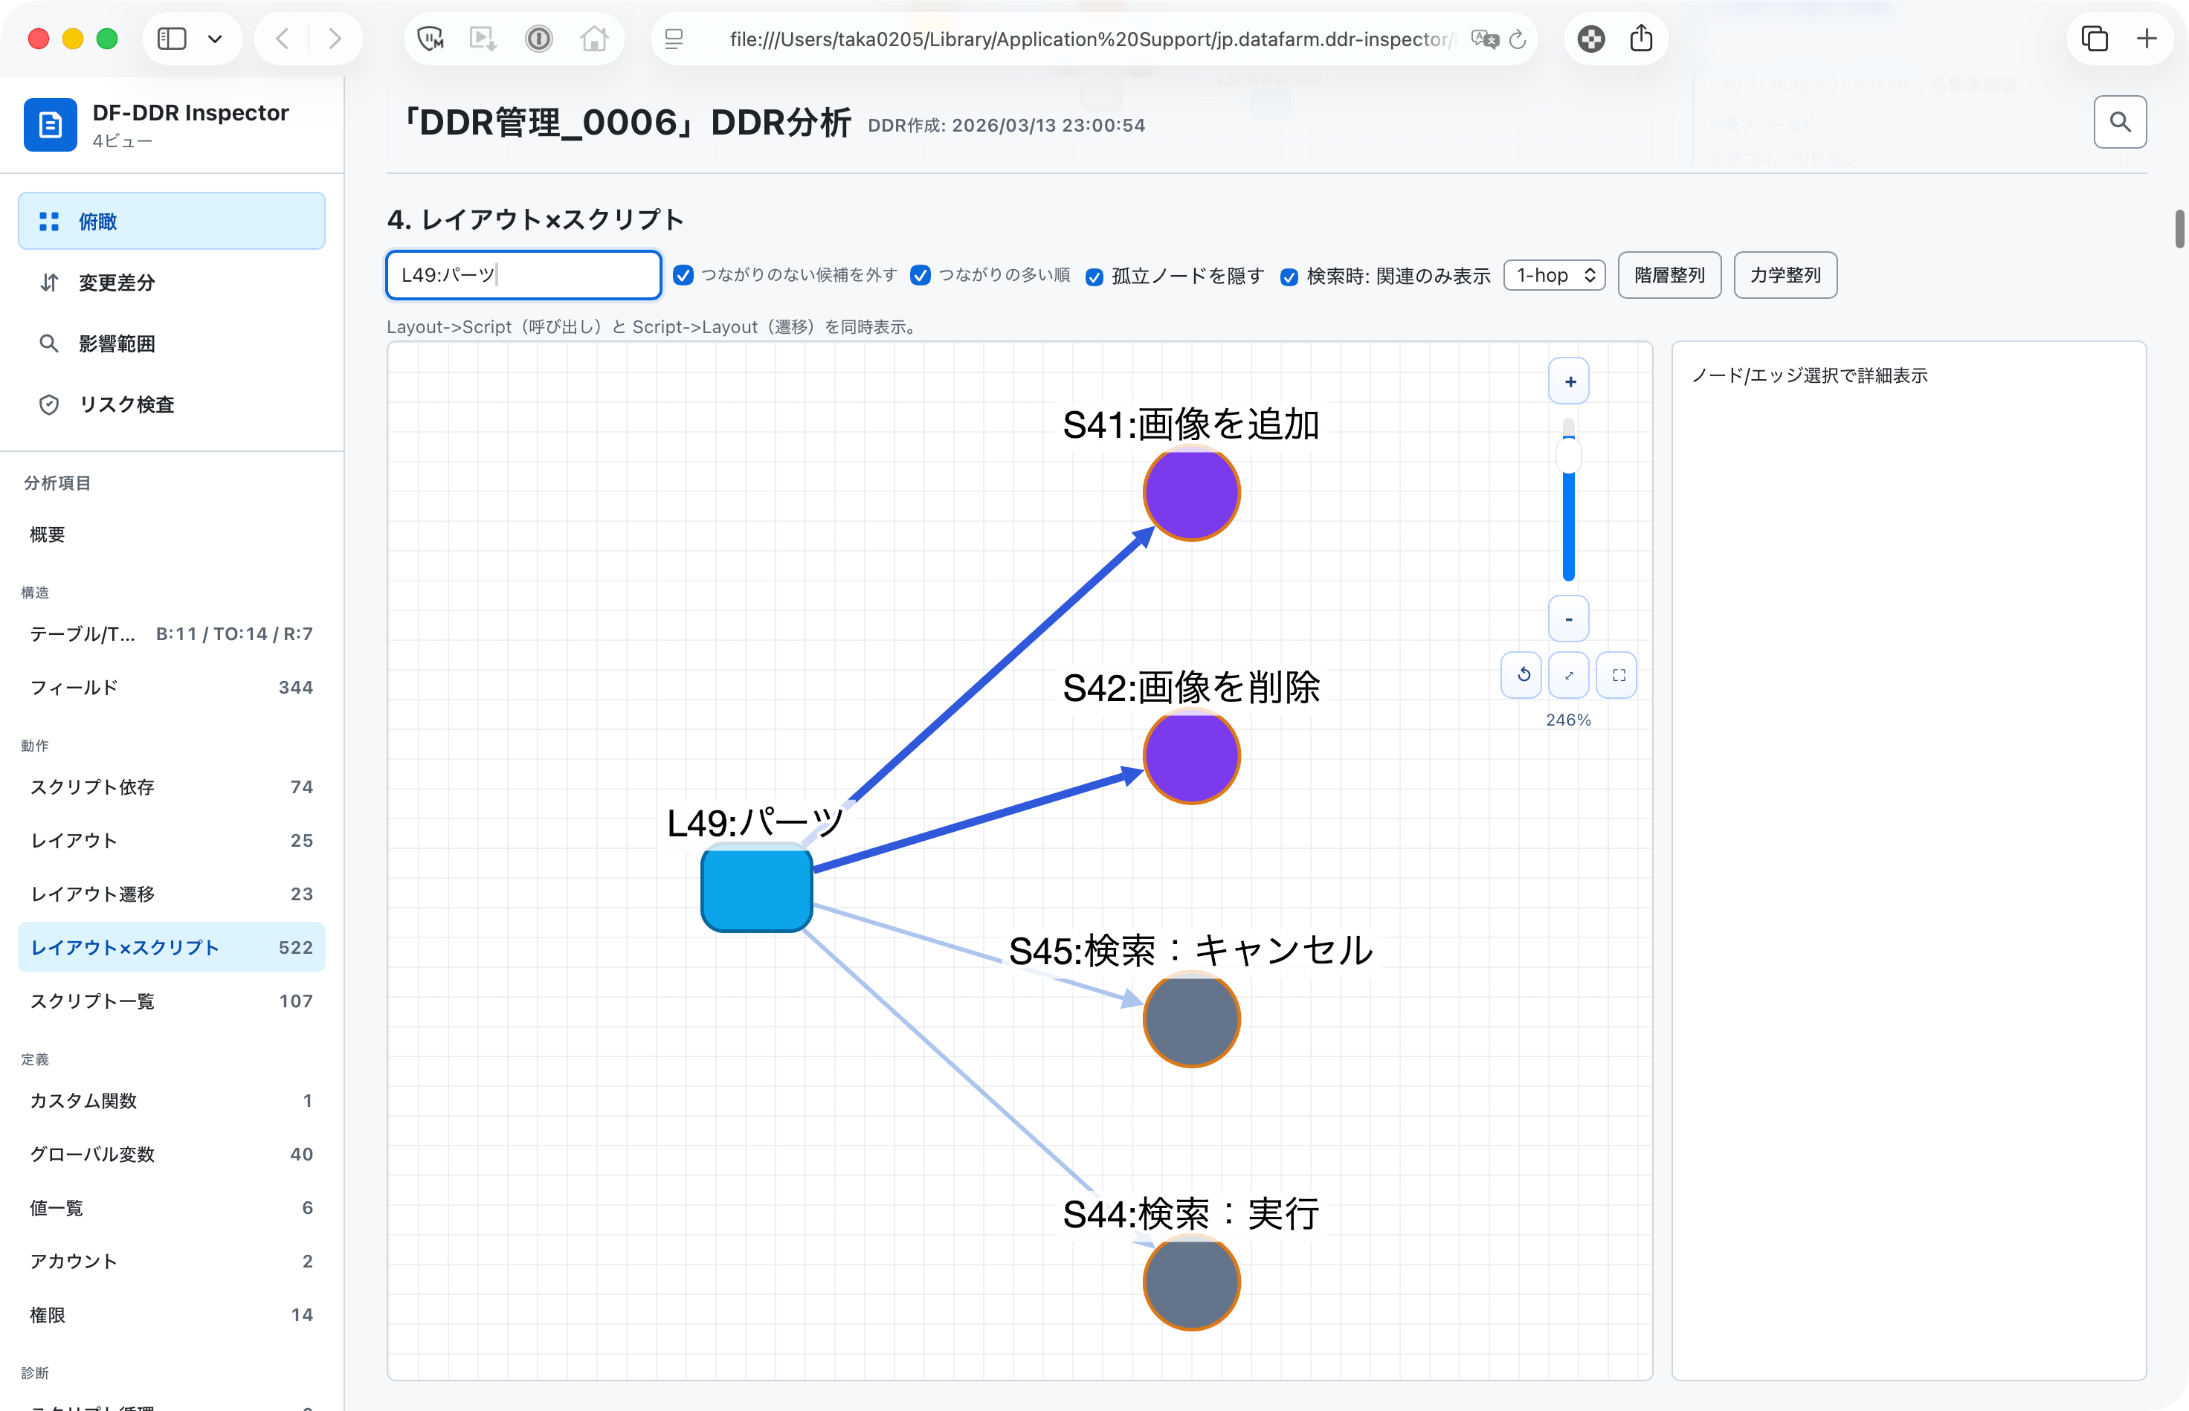Image resolution: width=2189 pixels, height=1411 pixels.
Task: Select the blue L49:パーツ layout node
Action: coord(757,888)
